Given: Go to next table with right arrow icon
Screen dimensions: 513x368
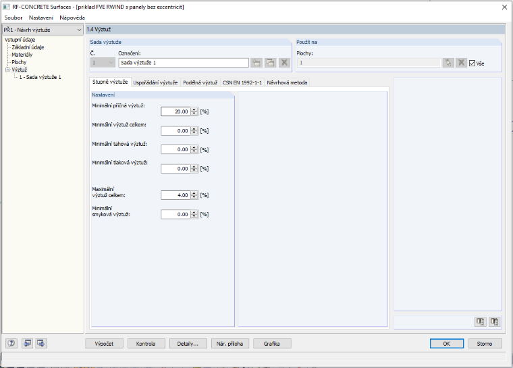Looking at the screenshot, I should 41,343.
